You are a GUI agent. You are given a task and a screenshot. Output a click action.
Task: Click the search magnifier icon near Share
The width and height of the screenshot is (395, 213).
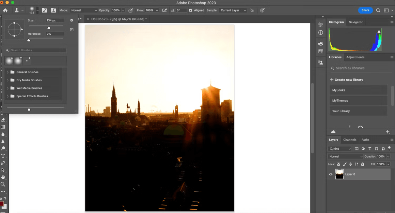click(x=378, y=10)
